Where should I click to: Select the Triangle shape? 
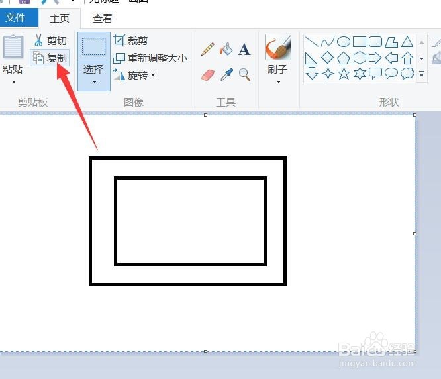pyautogui.click(x=407, y=42)
